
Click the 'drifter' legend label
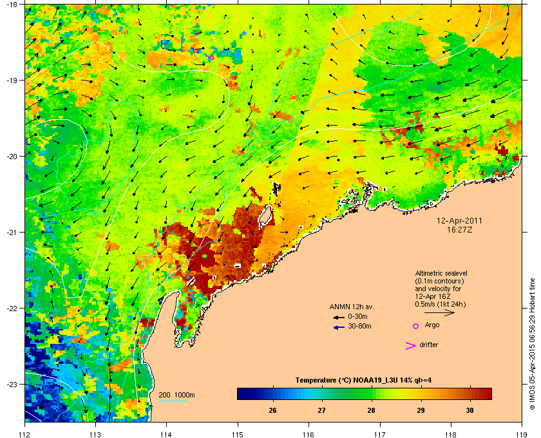coord(428,345)
